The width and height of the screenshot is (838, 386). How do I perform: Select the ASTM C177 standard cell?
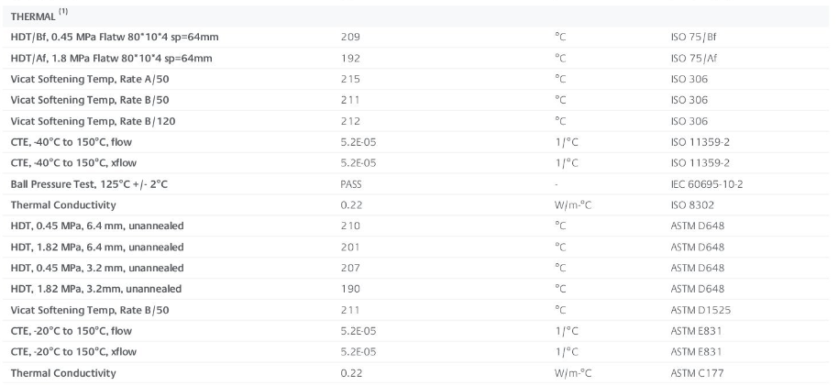point(697,373)
